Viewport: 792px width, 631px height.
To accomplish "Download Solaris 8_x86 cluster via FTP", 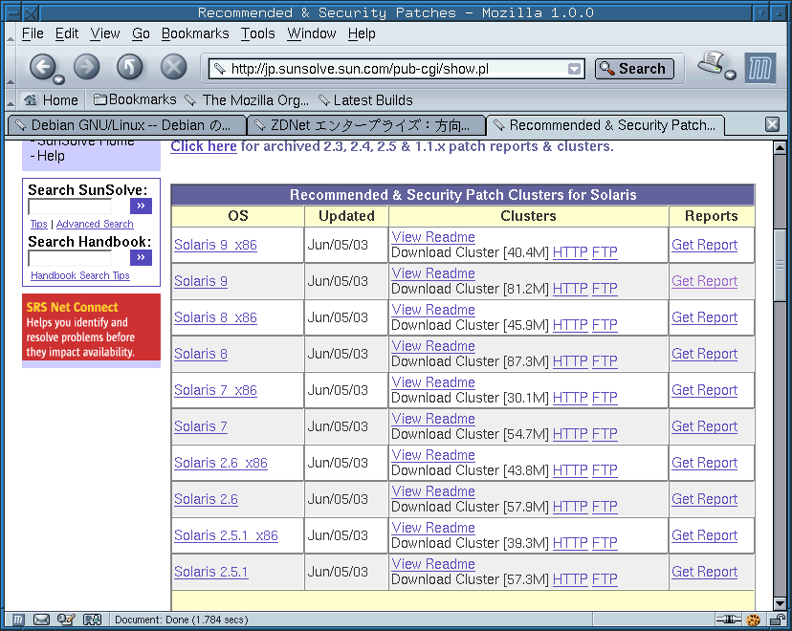I will tap(605, 325).
